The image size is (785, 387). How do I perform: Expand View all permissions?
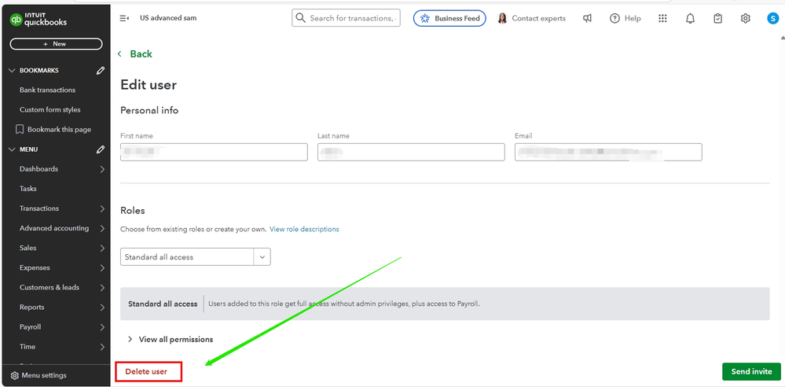tap(171, 339)
